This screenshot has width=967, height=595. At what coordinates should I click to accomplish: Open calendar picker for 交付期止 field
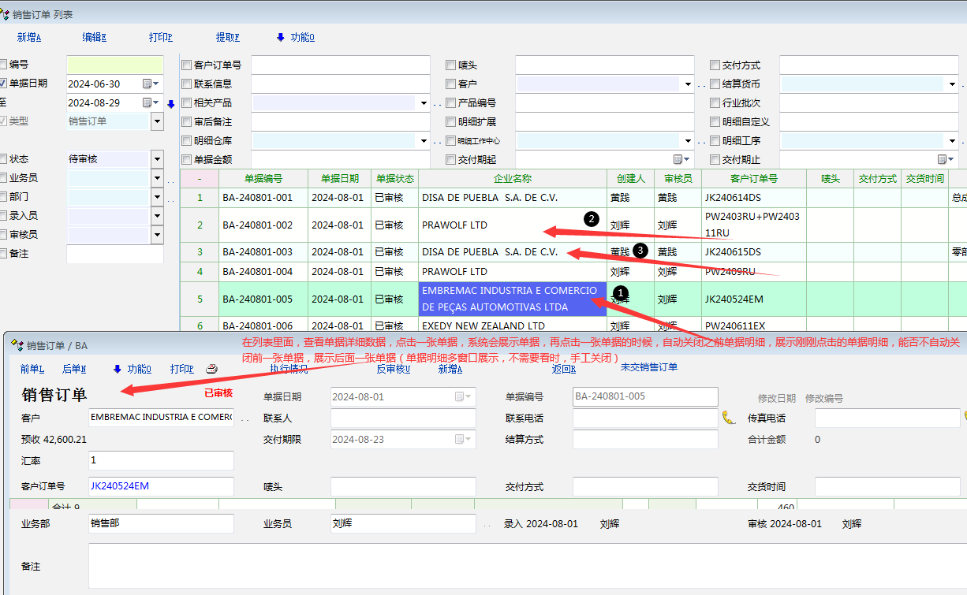click(x=942, y=159)
